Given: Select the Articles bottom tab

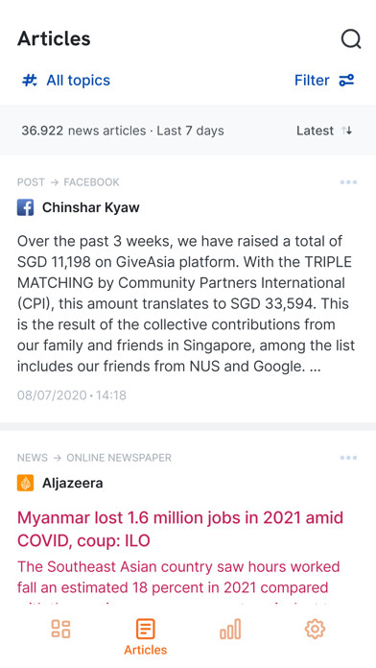Looking at the screenshot, I should point(146,637).
